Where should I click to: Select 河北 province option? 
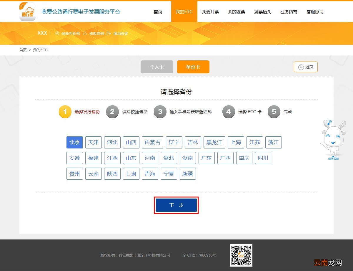coord(112,142)
